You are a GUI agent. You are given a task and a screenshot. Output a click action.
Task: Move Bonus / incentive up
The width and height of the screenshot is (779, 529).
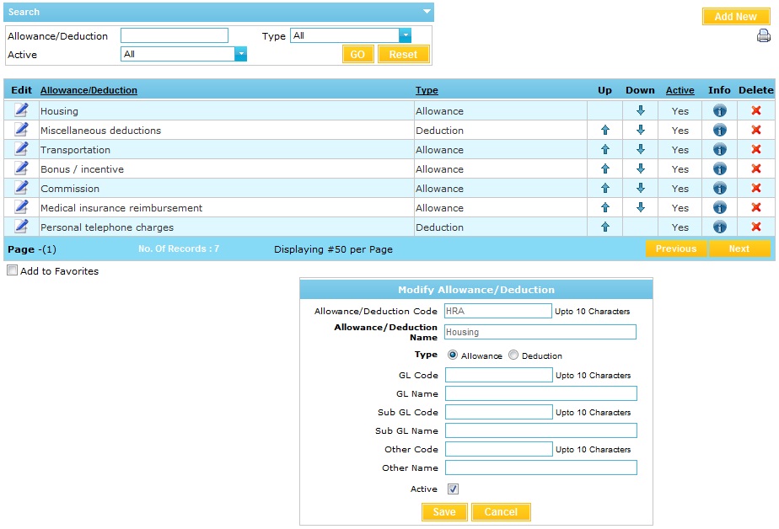[x=604, y=168]
